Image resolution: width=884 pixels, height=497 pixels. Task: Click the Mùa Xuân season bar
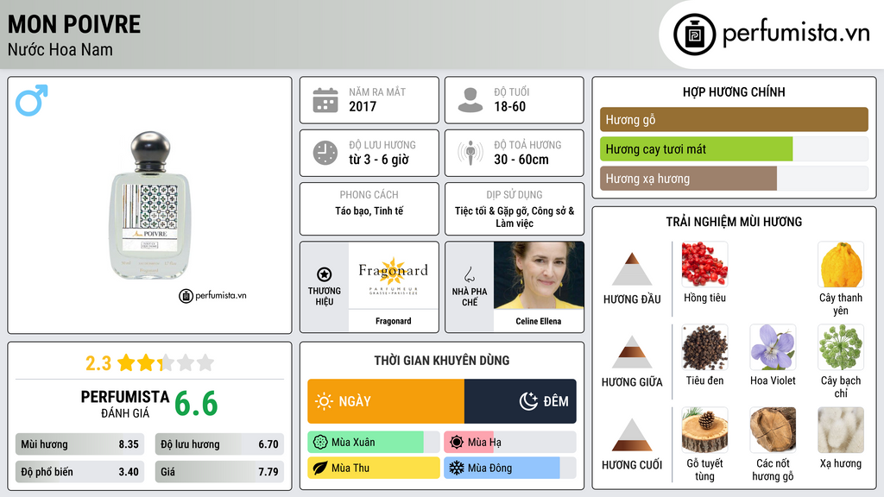374,443
